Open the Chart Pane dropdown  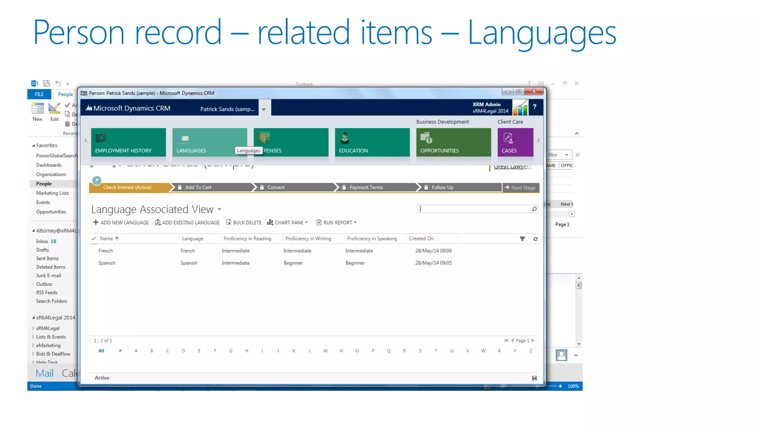[288, 223]
